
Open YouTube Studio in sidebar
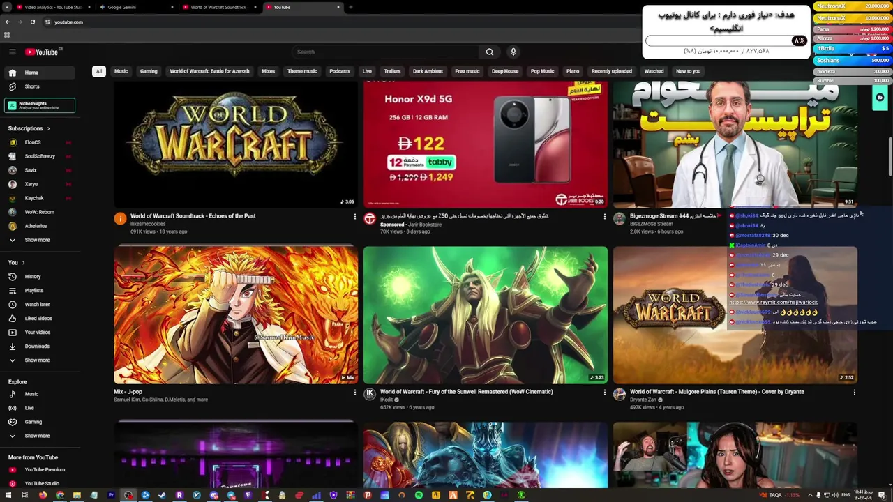point(40,484)
